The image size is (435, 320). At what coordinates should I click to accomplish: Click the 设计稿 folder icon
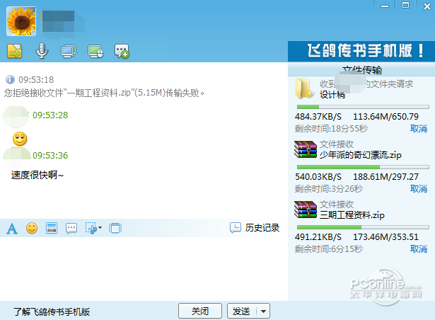tap(303, 88)
